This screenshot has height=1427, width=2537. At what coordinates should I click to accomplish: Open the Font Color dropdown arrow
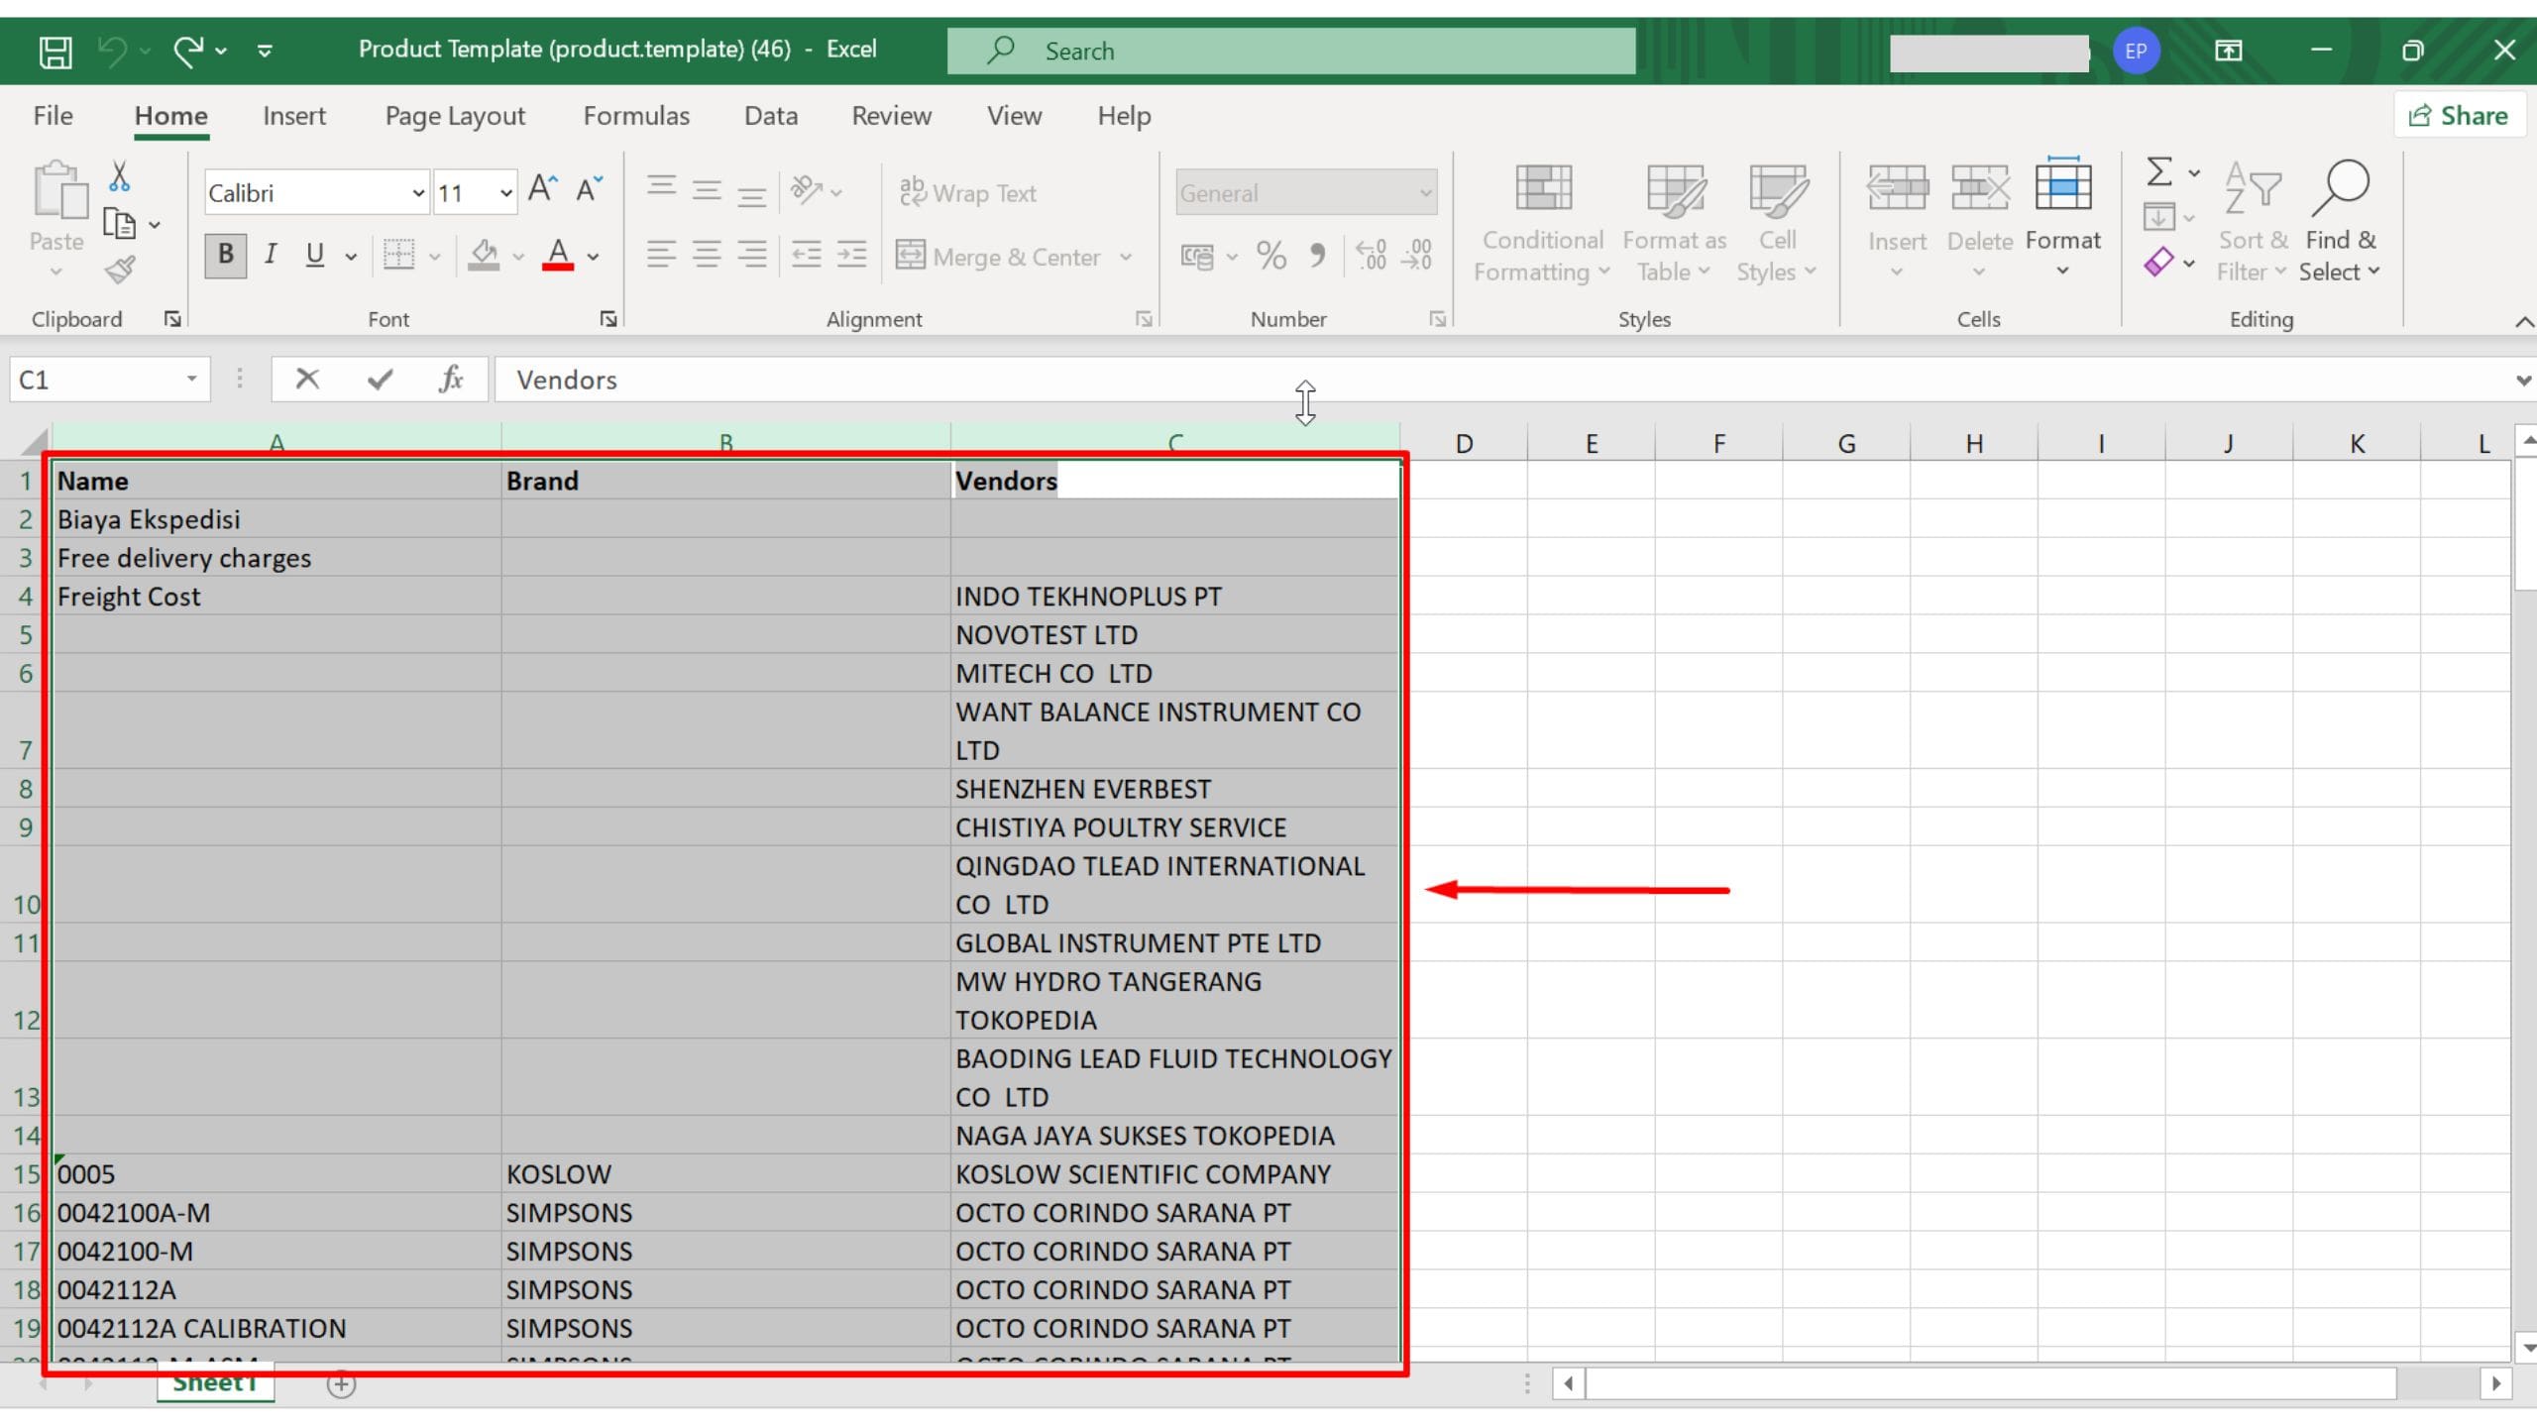(x=594, y=257)
